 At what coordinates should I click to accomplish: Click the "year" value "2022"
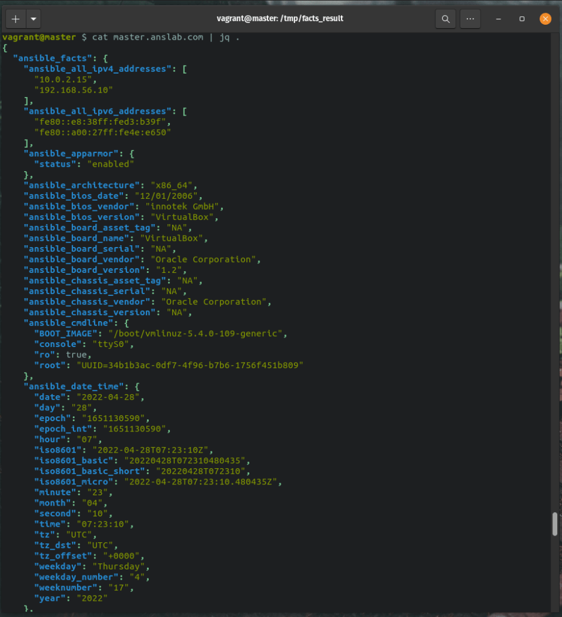92,599
